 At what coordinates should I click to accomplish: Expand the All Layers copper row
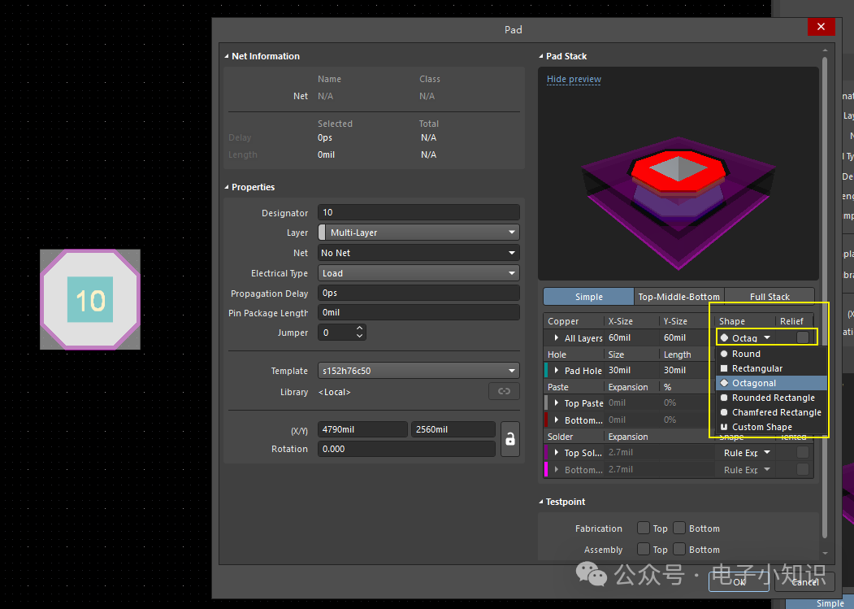[556, 338]
